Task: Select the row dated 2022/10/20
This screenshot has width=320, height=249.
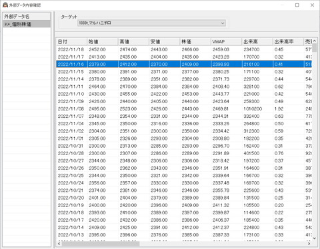Action: coord(184,198)
